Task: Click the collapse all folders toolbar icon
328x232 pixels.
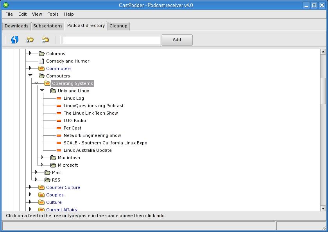Action: [45, 40]
